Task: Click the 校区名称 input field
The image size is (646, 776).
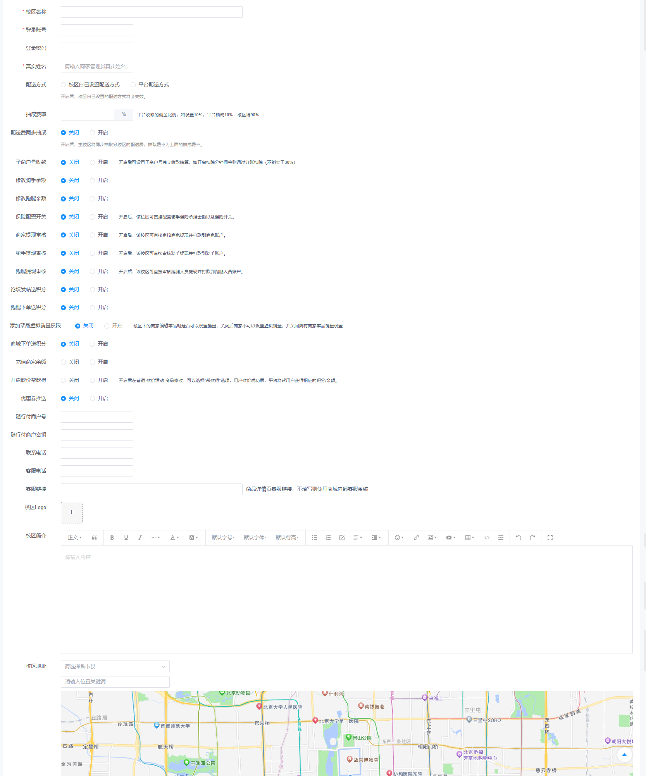Action: click(152, 12)
